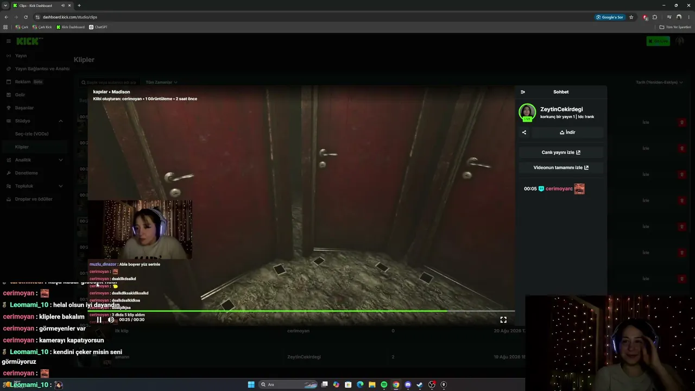Image resolution: width=695 pixels, height=391 pixels.
Task: Open the Chrome three-dot menu
Action: click(x=688, y=17)
